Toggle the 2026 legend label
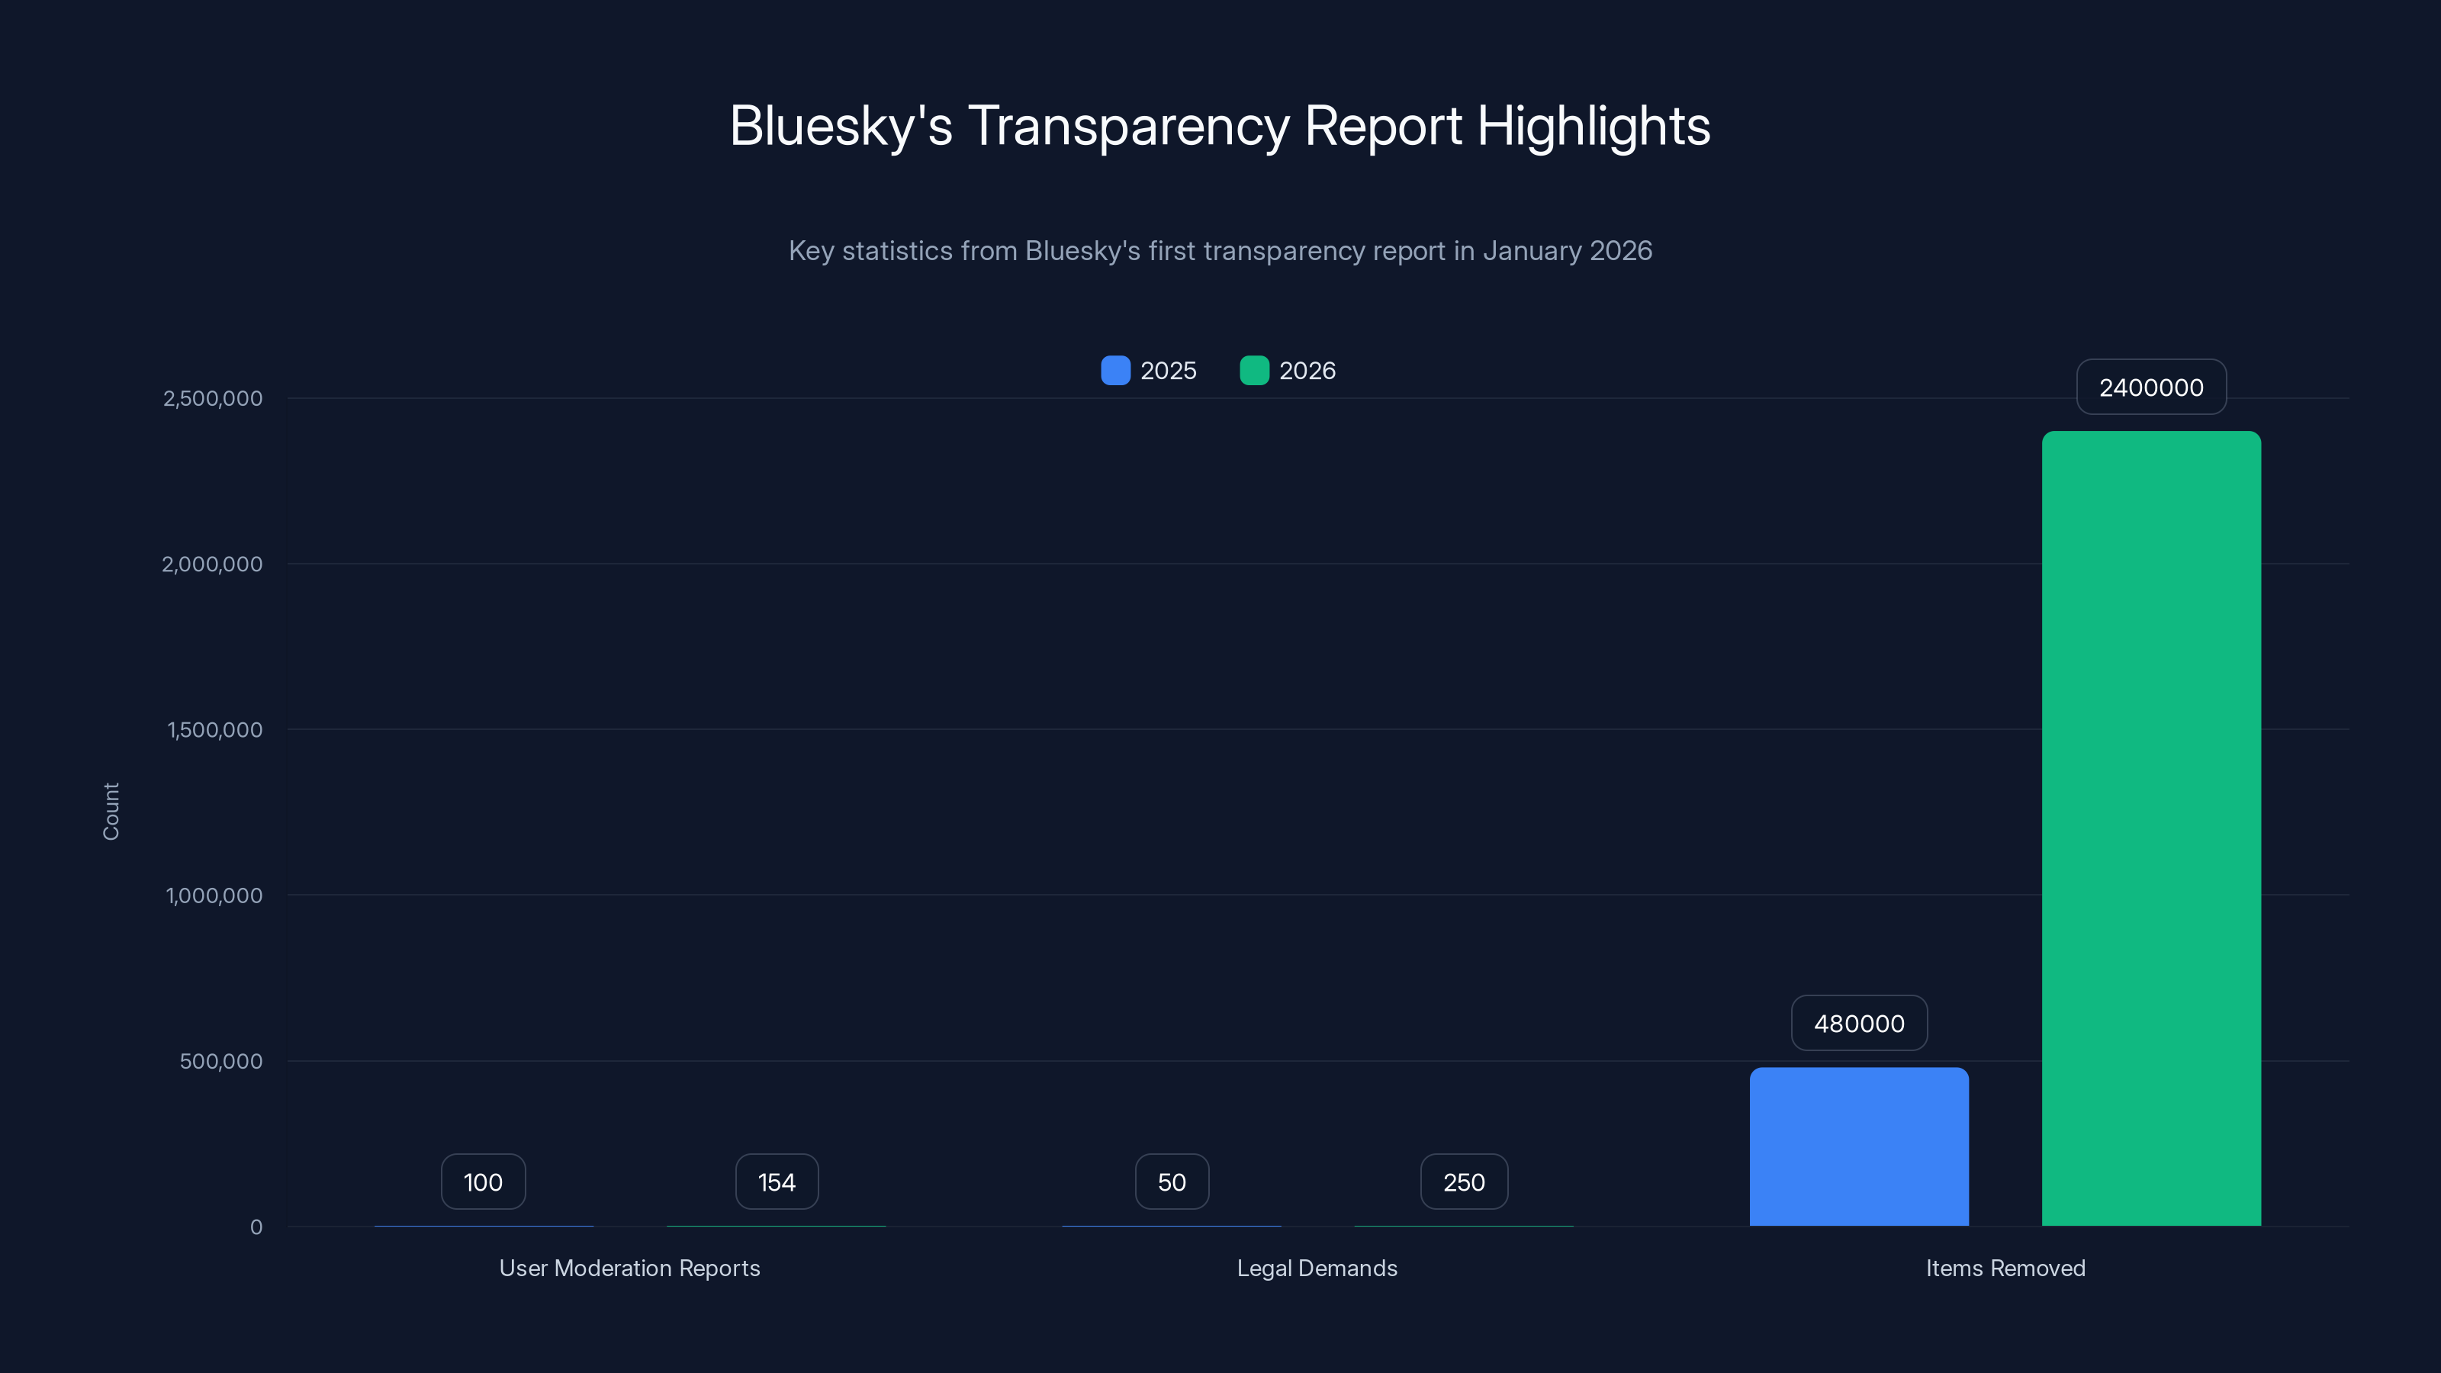2441x1373 pixels. (x=1307, y=371)
